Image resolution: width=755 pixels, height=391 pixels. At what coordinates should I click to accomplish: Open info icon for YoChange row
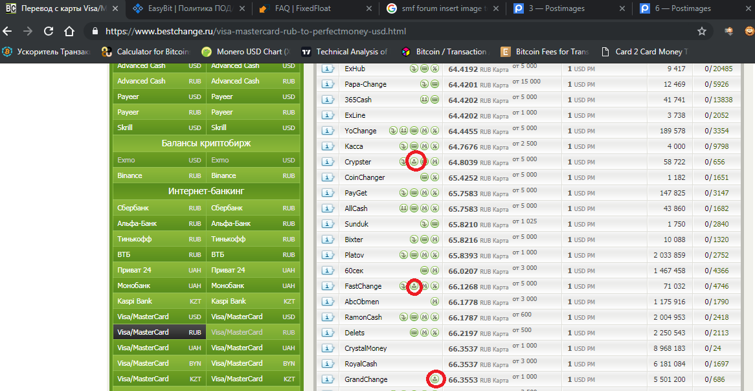point(328,131)
